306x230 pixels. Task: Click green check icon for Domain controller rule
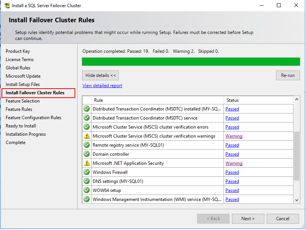click(87, 154)
